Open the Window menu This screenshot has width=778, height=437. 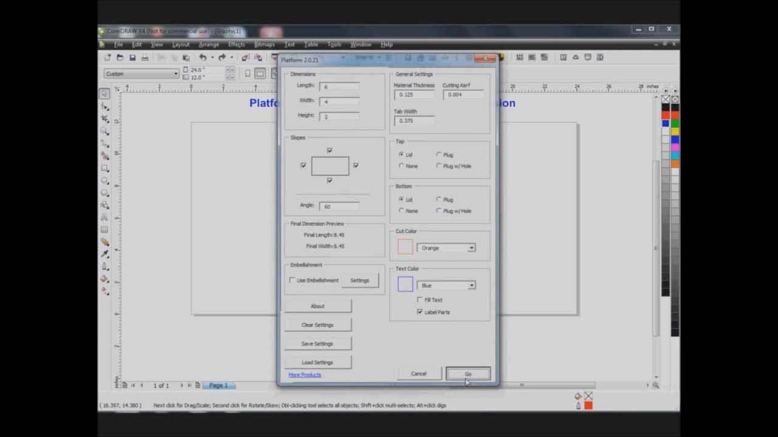pyautogui.click(x=360, y=44)
